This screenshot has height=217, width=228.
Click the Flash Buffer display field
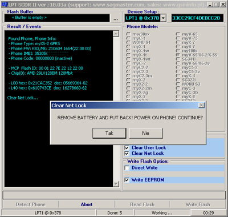57,18
